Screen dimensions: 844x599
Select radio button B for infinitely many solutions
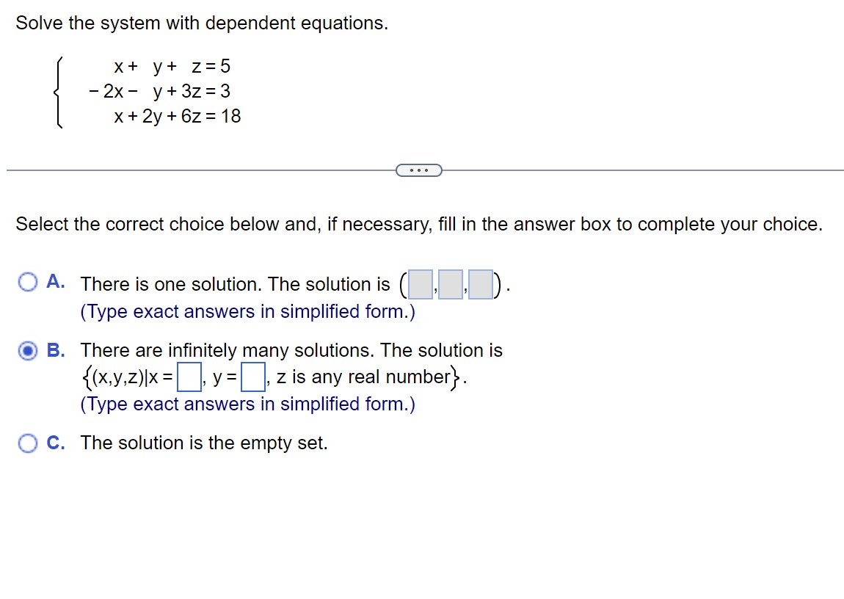click(x=27, y=351)
